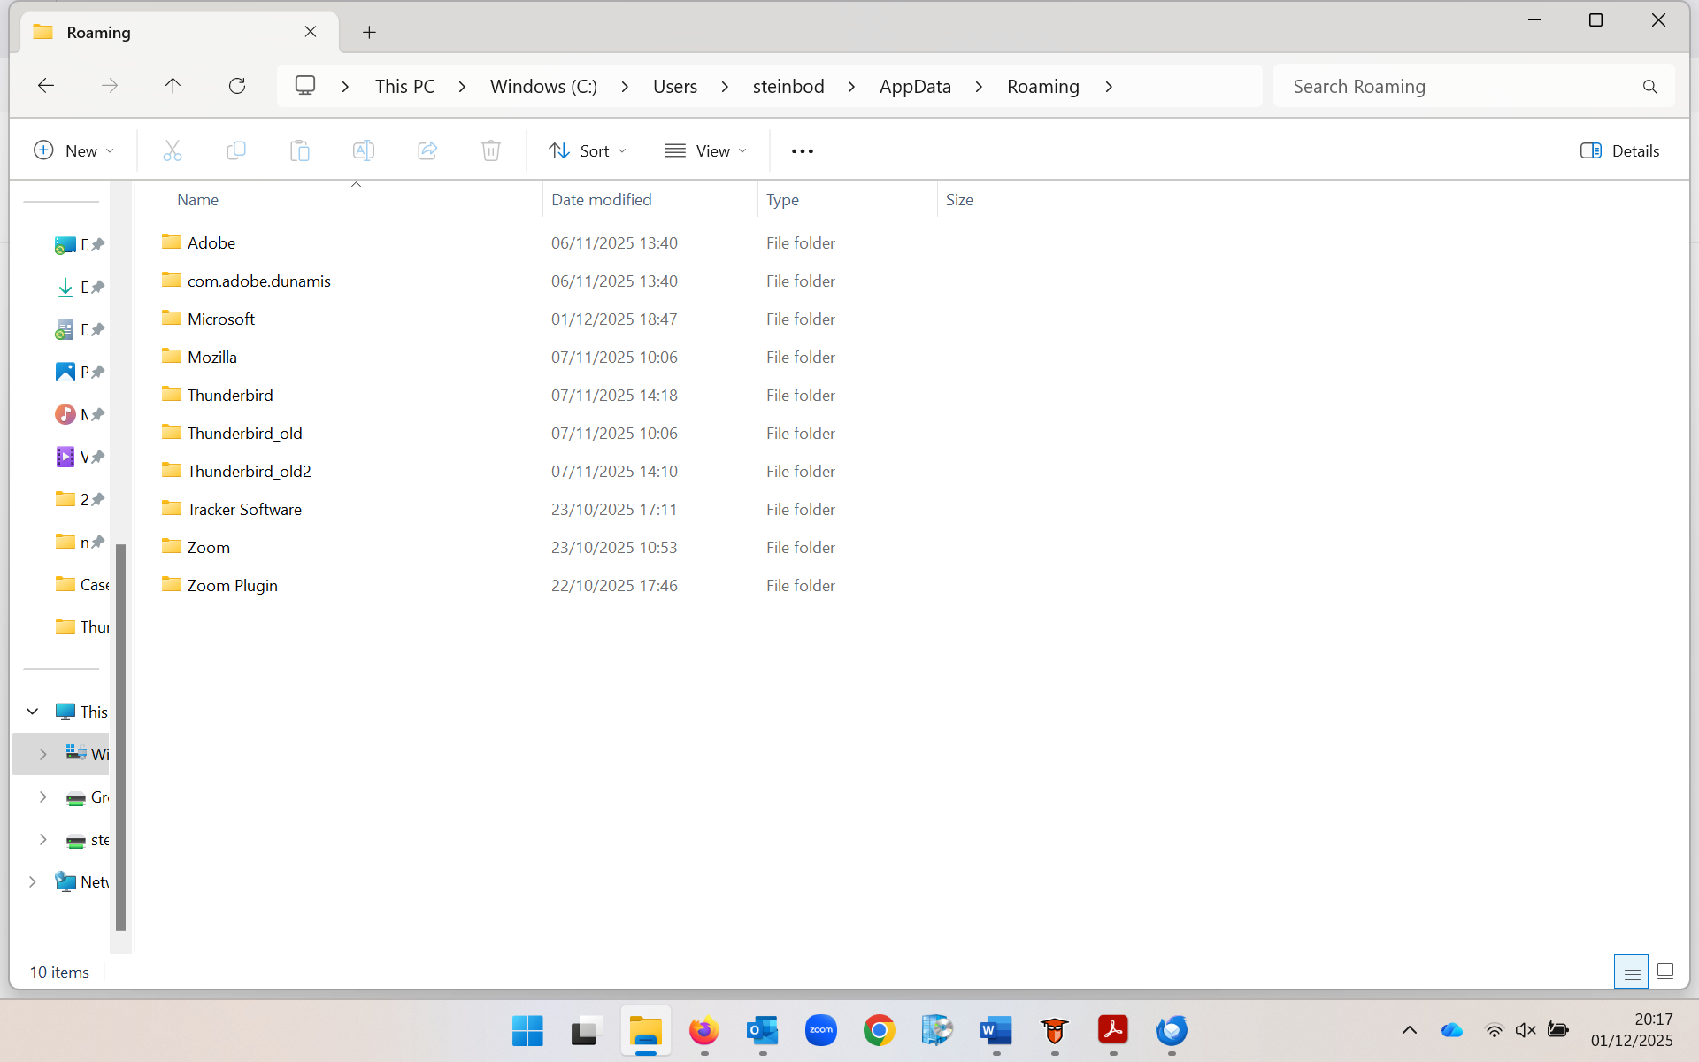Click the Cut scissors icon
The height and width of the screenshot is (1062, 1699).
pyautogui.click(x=173, y=150)
